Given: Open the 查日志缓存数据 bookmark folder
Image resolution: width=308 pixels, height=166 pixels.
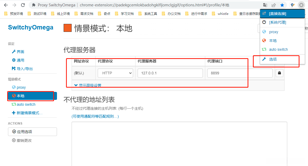Looking at the screenshot, I should (x=247, y=14).
